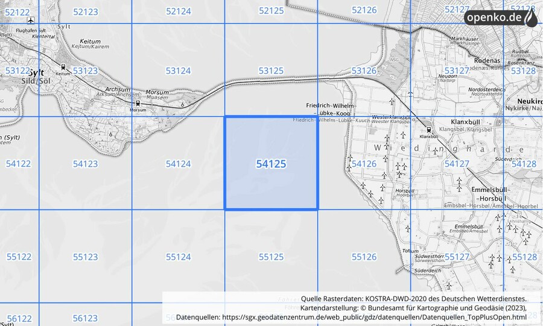
Task: Click the Süderdeich place name
Action: pos(428,270)
